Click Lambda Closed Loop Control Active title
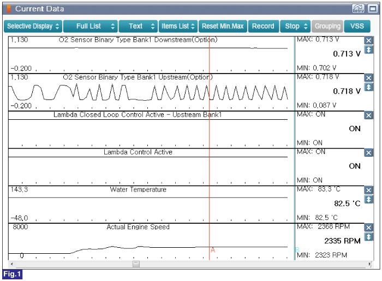 coord(138,115)
